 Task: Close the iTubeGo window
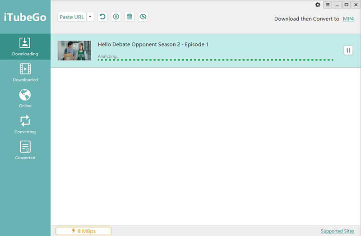356,5
